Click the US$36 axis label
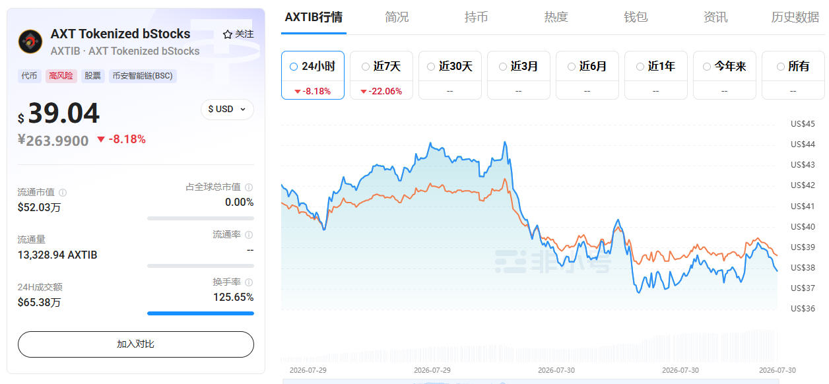The image size is (829, 384). tap(803, 308)
